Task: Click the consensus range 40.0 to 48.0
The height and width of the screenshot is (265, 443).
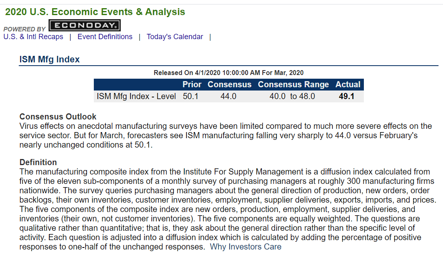Action: tap(292, 96)
